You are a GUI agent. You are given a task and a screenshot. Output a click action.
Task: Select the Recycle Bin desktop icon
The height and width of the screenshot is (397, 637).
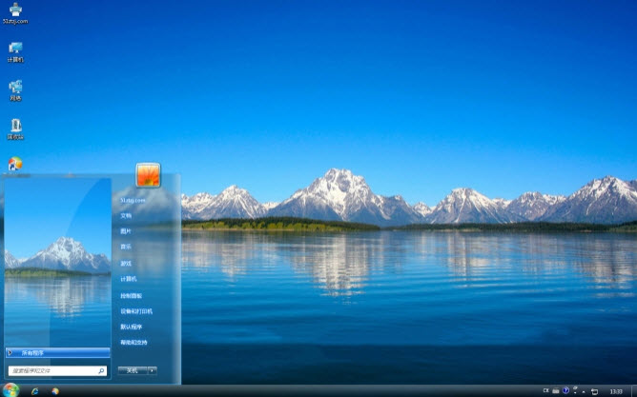click(15, 129)
